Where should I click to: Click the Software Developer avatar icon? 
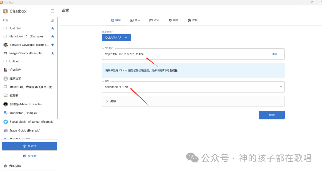point(6,45)
